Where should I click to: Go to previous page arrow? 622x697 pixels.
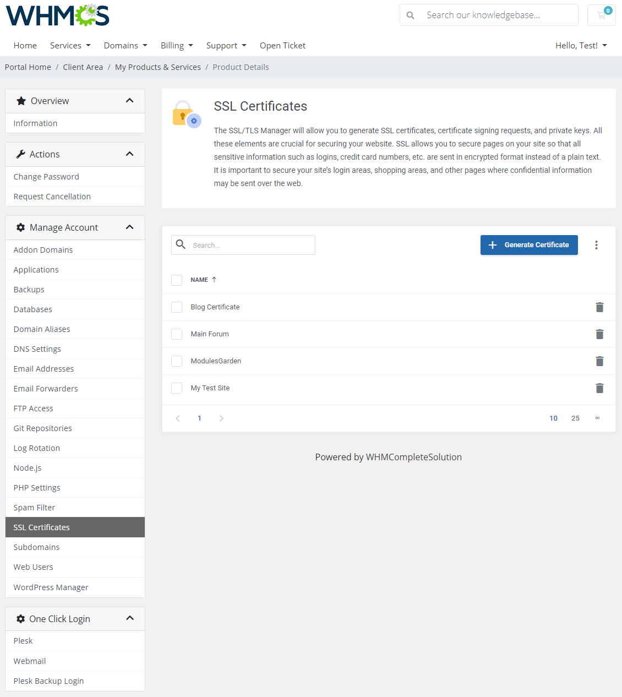pyautogui.click(x=178, y=418)
